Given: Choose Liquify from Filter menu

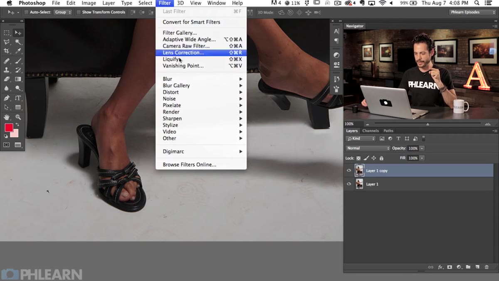Looking at the screenshot, I should point(201,59).
